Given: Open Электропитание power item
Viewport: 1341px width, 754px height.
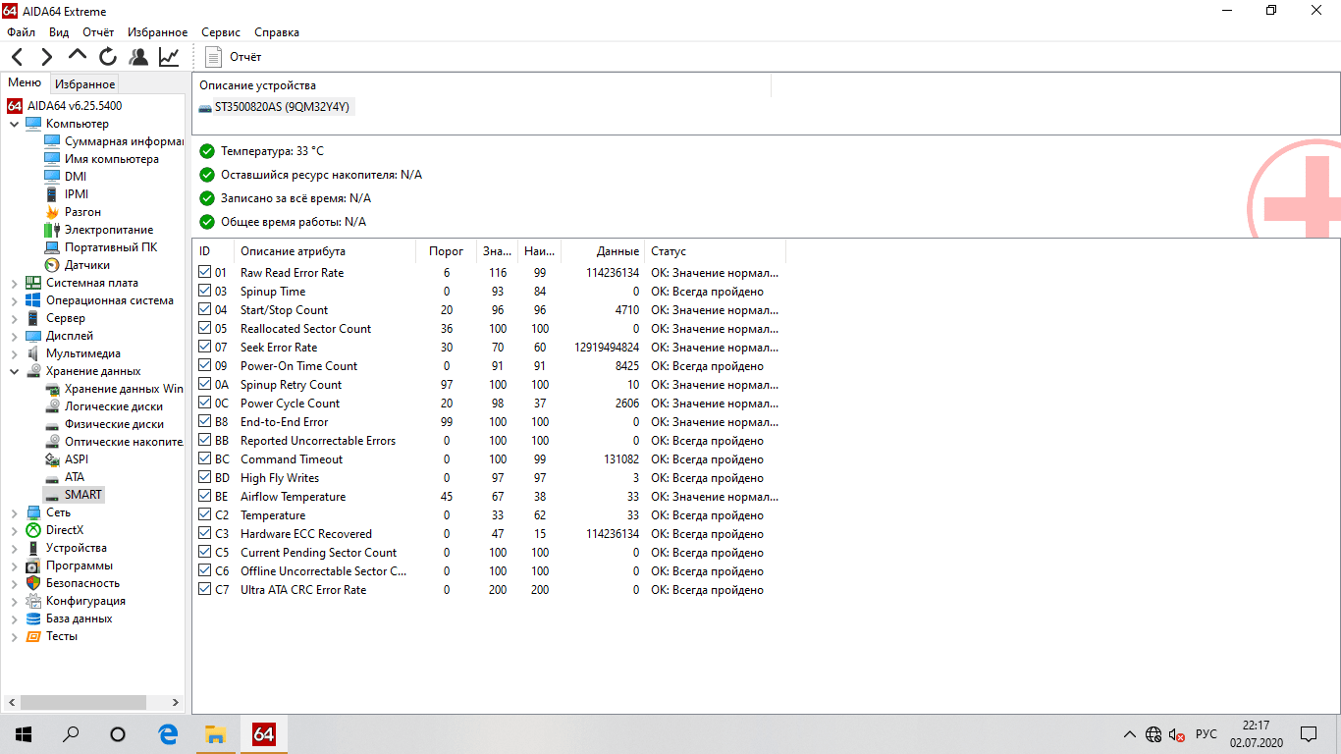Looking at the screenshot, I should pos(98,230).
